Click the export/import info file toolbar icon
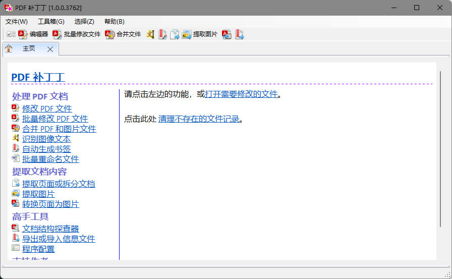The width and height of the screenshot is (452, 279). pos(239,34)
